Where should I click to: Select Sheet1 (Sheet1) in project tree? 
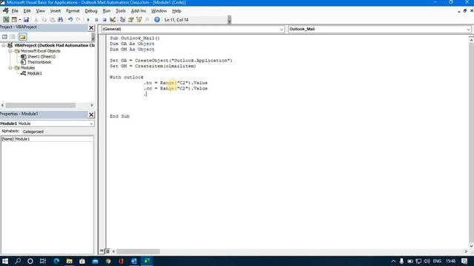click(41, 57)
